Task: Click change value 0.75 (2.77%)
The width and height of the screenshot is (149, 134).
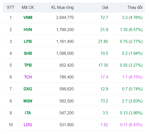Action: 131,41
